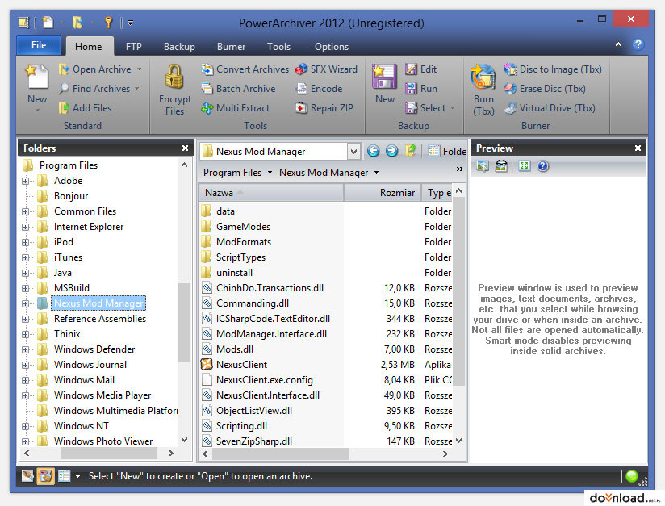Viewport: 665px width, 506px height.
Task: Click the Edit backup icon
Action: [x=411, y=69]
